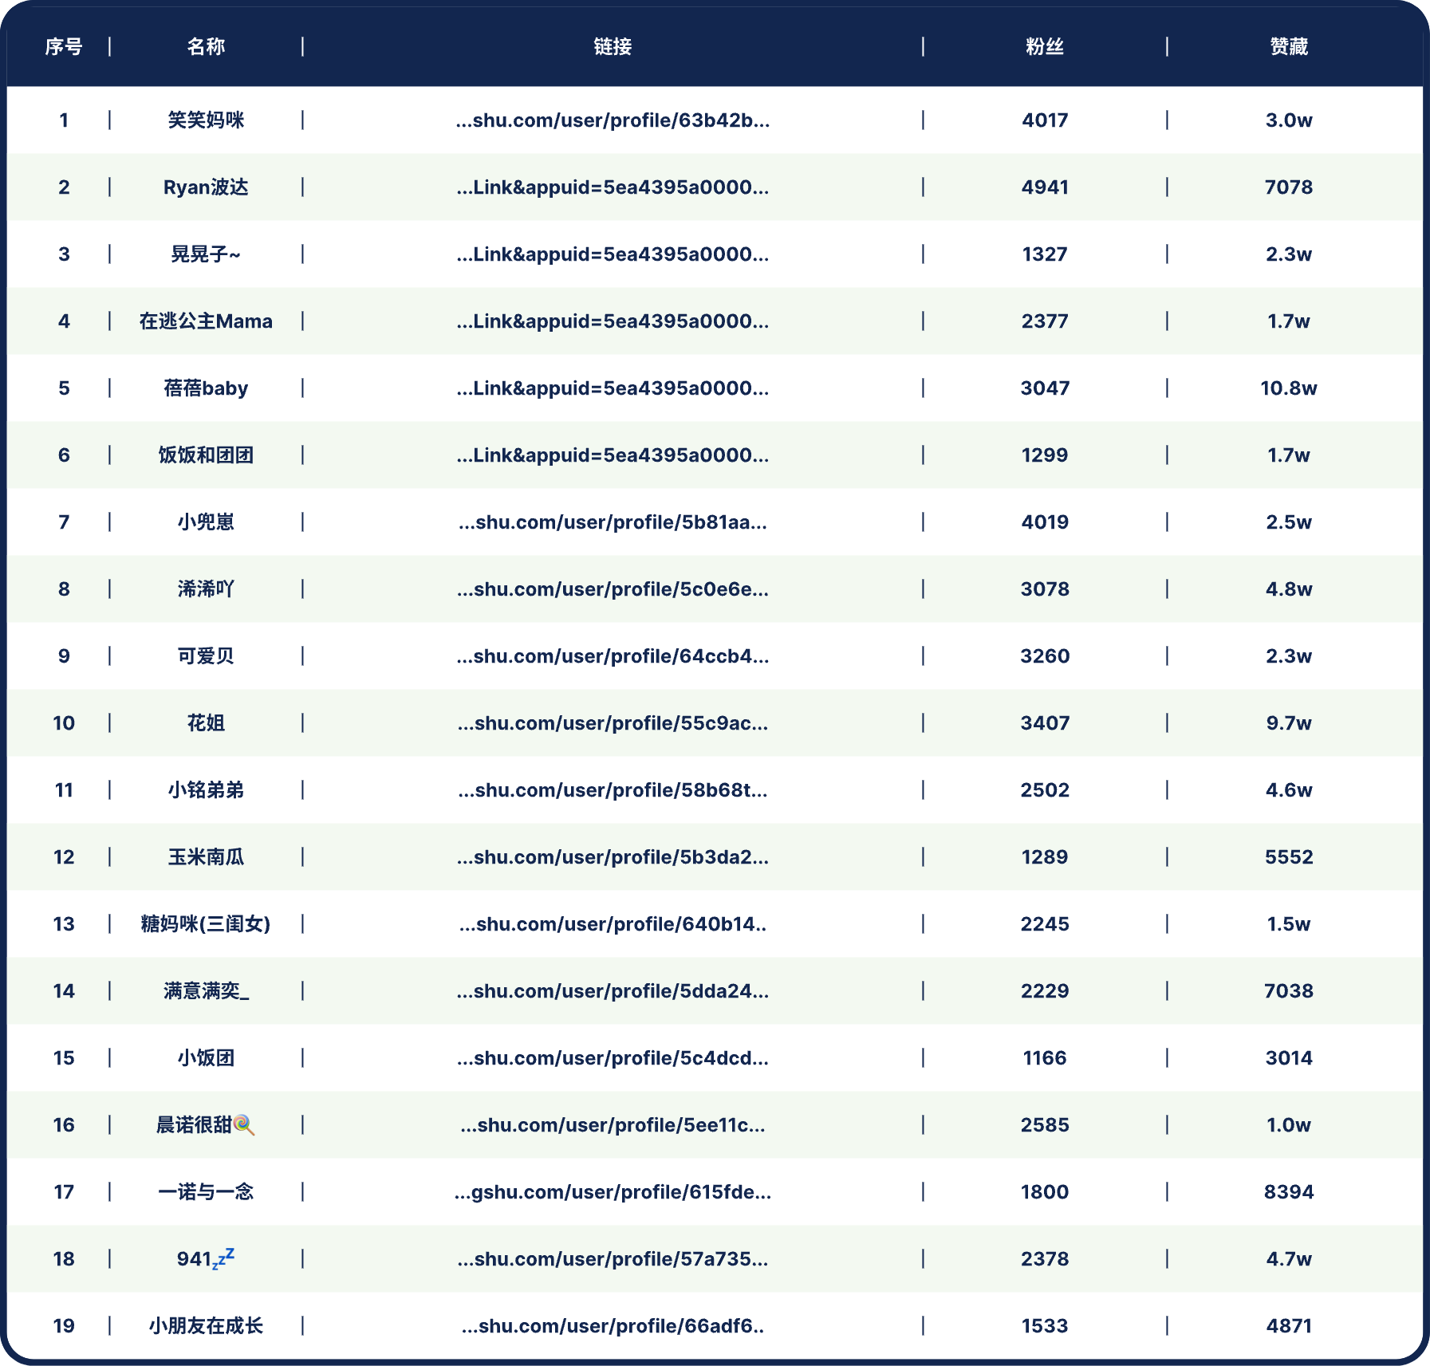Click the lollipop emoji in row 16
The height and width of the screenshot is (1366, 1430).
pyautogui.click(x=244, y=1125)
